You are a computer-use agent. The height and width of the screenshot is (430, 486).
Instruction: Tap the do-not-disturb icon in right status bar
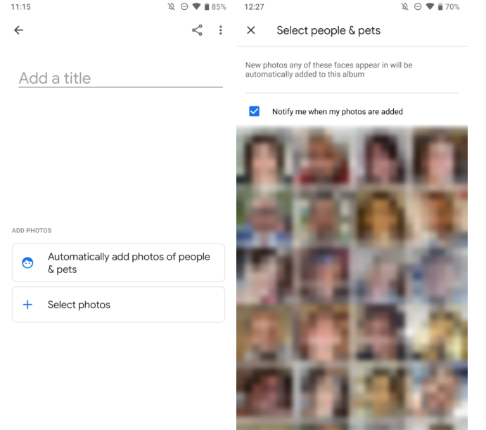click(418, 6)
